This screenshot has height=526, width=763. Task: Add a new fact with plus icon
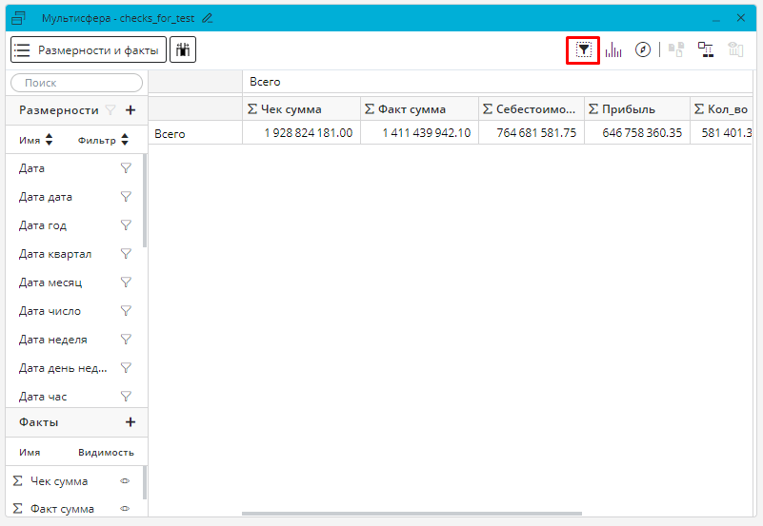click(x=131, y=421)
